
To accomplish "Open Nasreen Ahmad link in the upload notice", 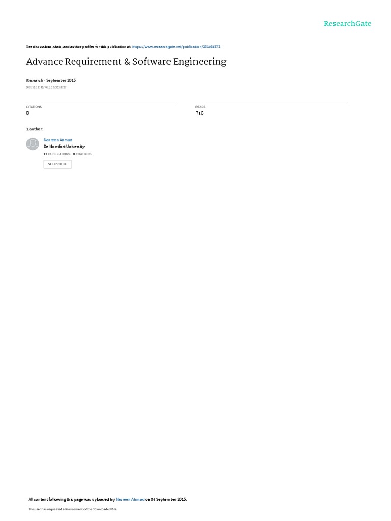I will pos(130,499).
